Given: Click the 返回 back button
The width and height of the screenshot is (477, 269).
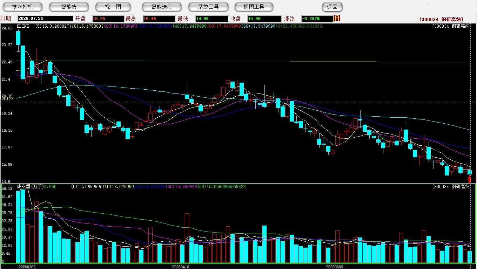Looking at the screenshot, I should click(x=332, y=7).
